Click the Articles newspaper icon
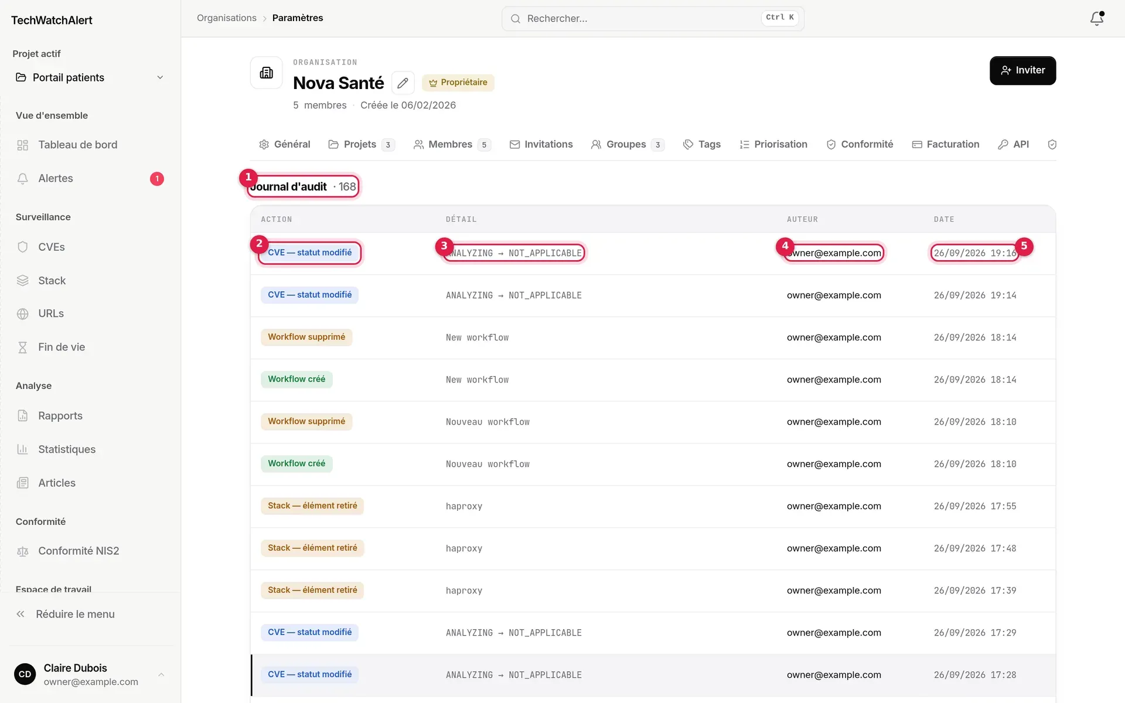Viewport: 1125px width, 703px height. point(23,483)
